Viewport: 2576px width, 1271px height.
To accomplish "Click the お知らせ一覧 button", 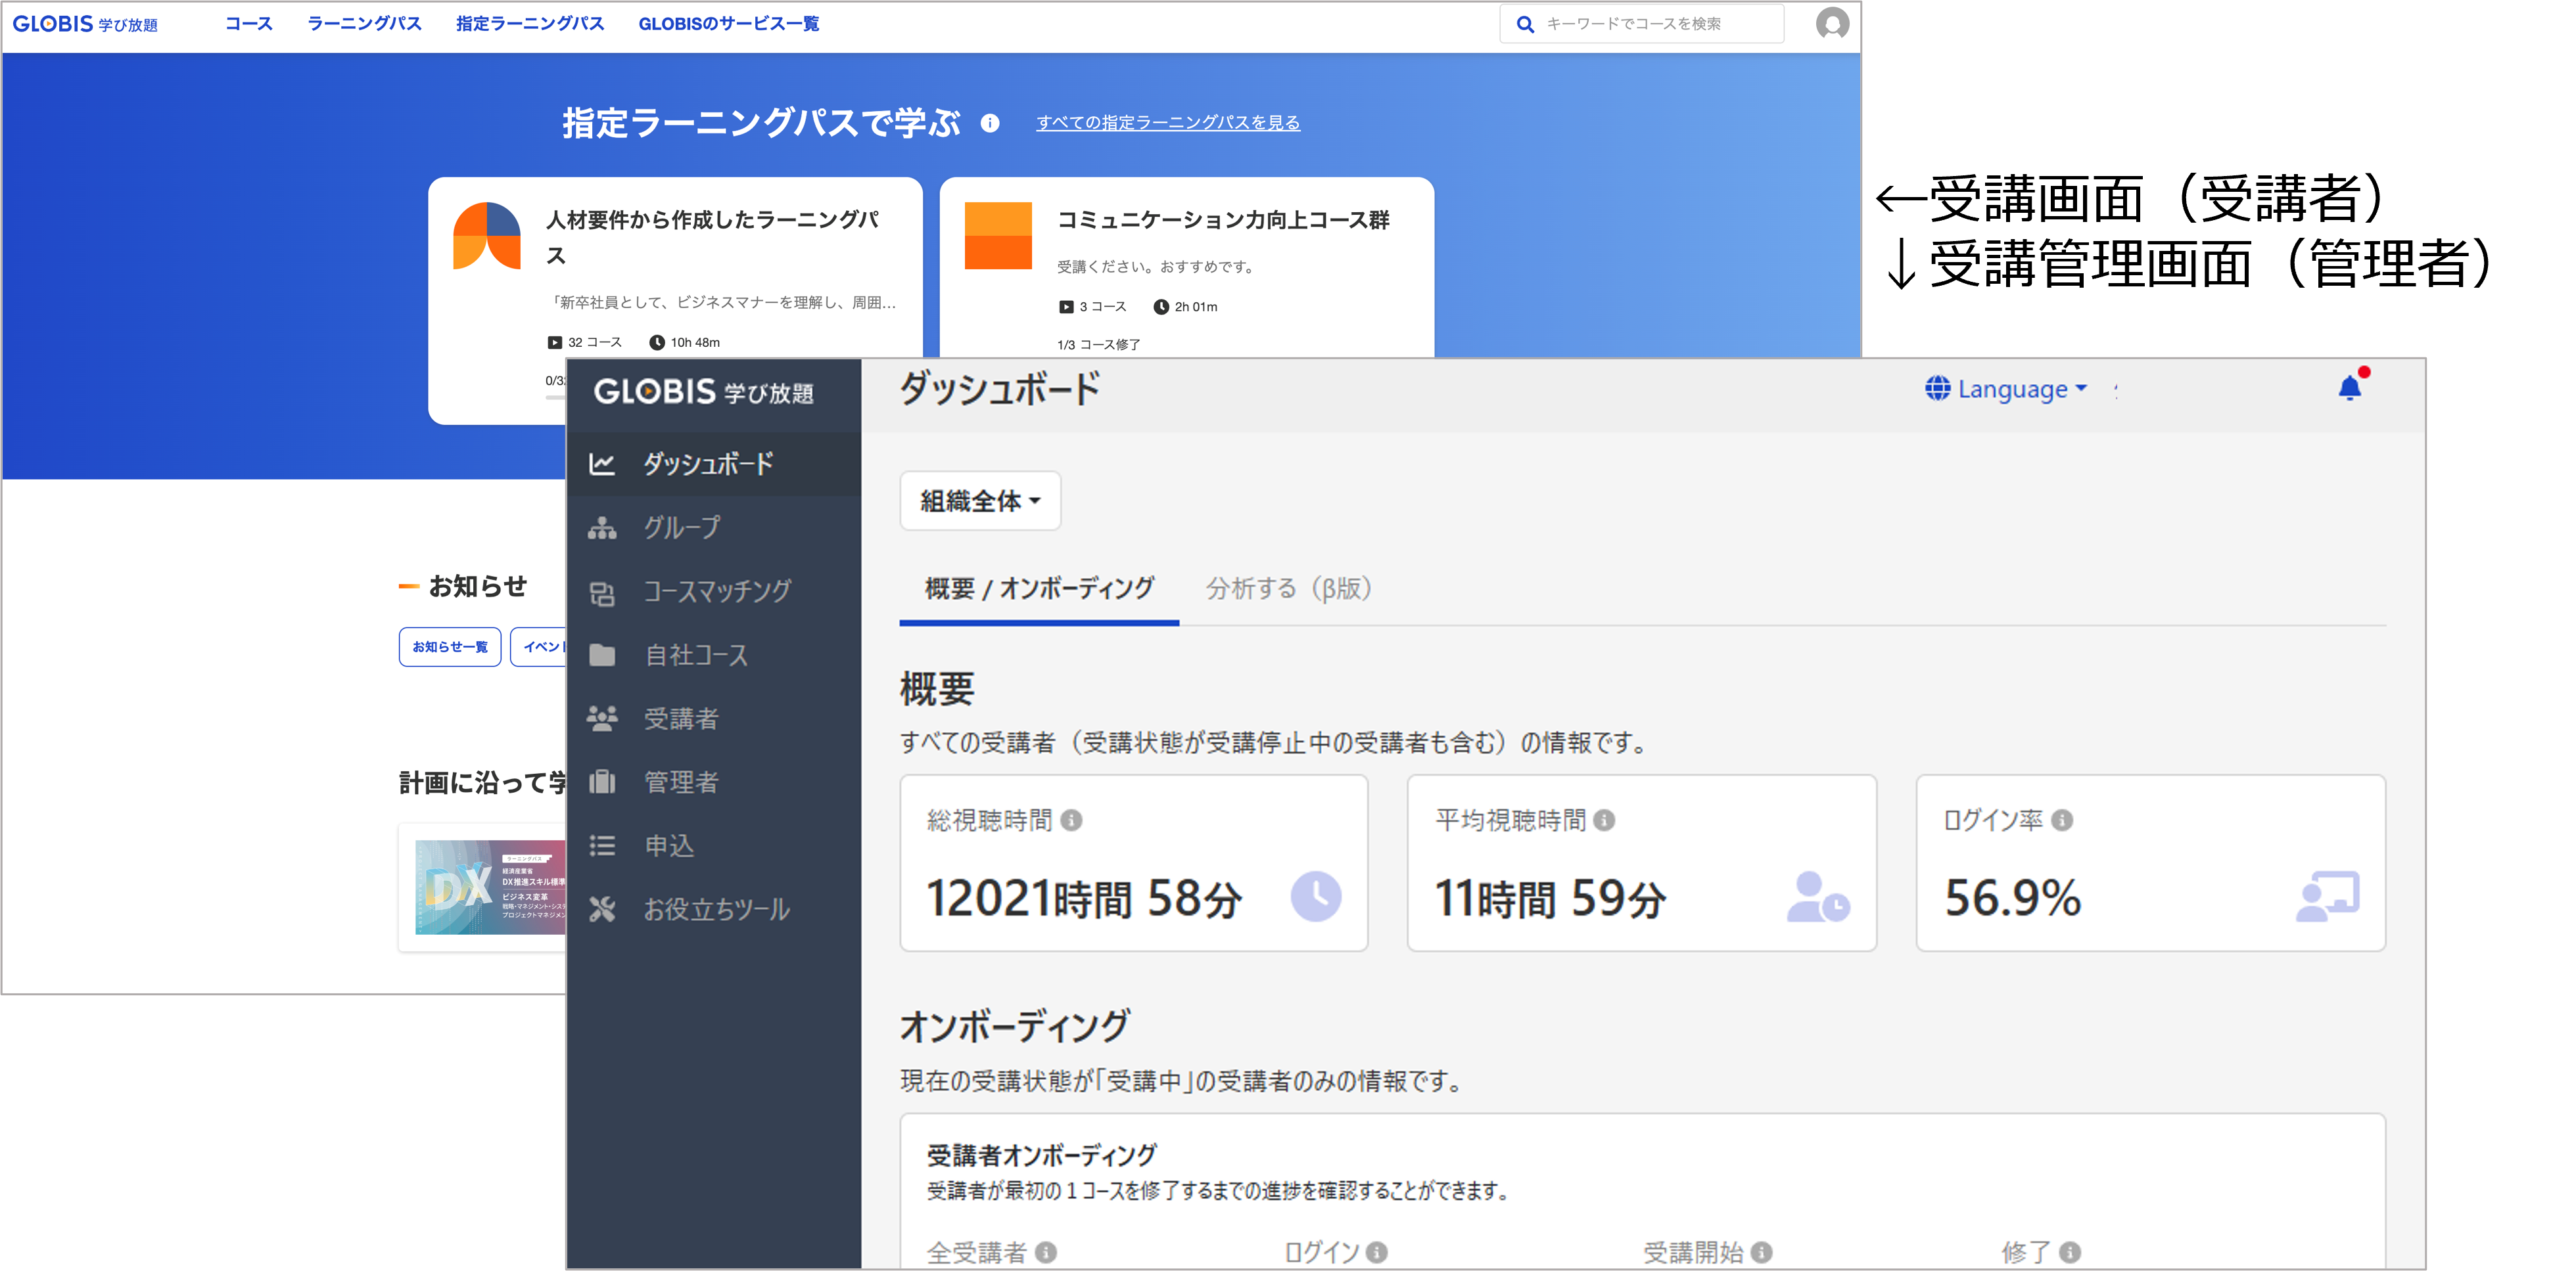I will click(449, 646).
